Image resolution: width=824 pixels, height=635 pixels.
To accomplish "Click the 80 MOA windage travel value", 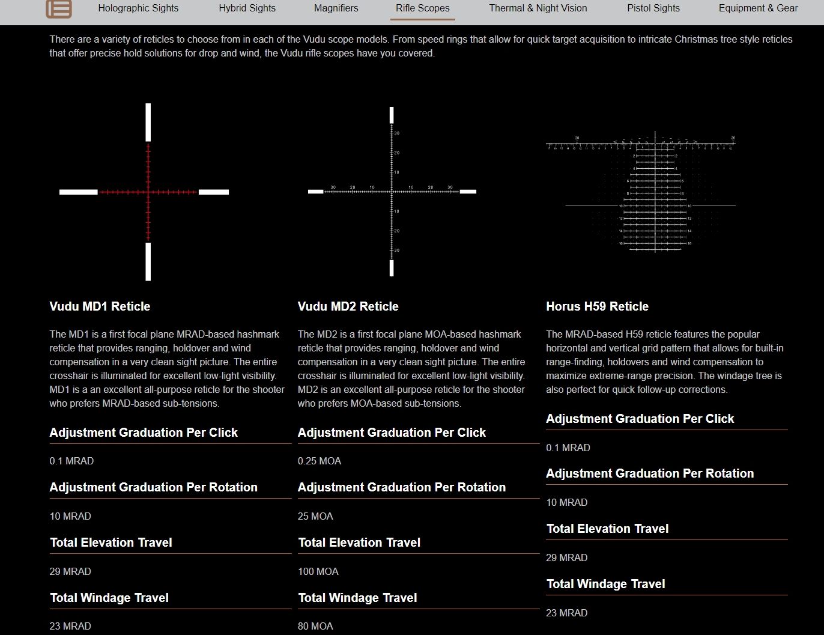I will coord(315,626).
